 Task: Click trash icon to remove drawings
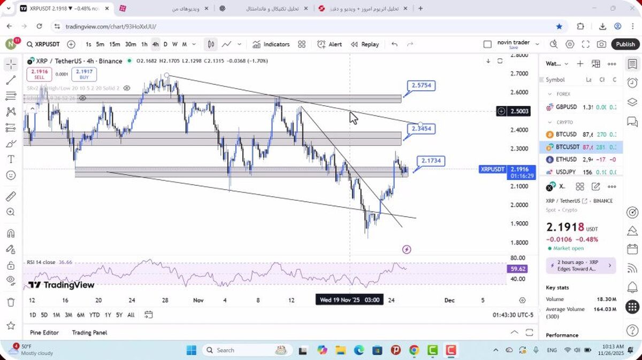click(x=11, y=302)
